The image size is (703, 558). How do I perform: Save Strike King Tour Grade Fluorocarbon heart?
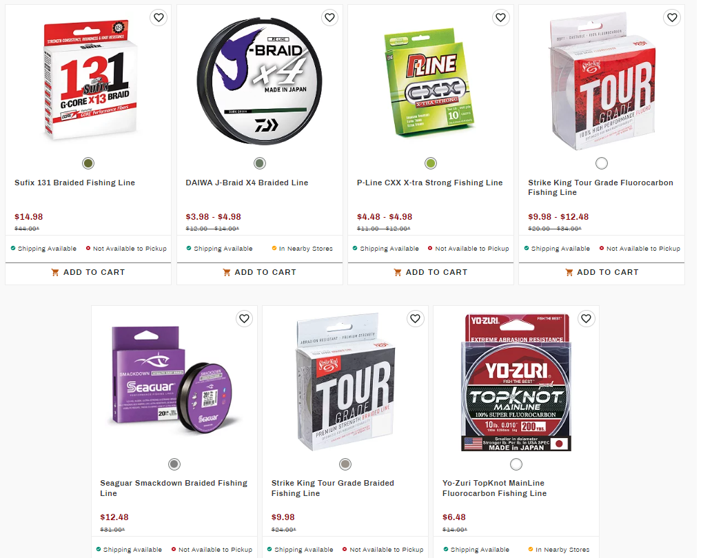tap(672, 17)
